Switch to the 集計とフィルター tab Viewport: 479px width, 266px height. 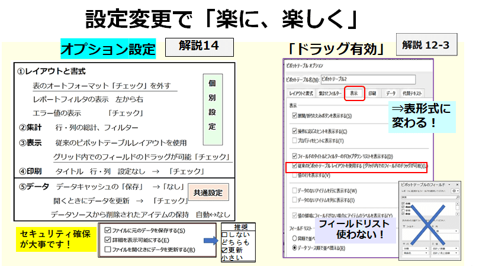[x=330, y=93]
